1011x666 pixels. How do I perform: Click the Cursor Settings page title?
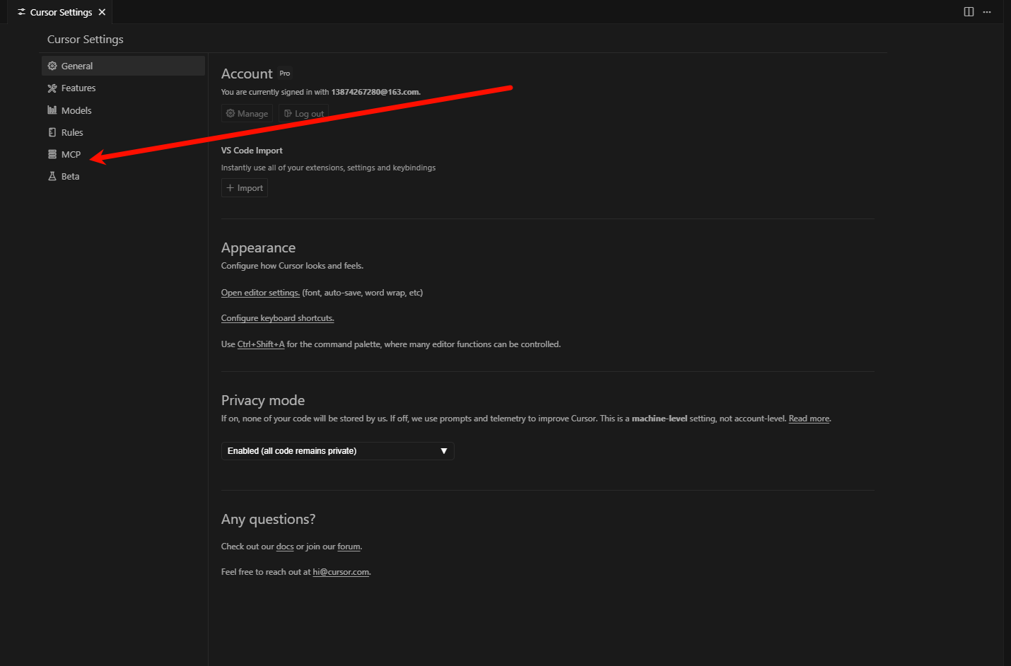click(86, 40)
